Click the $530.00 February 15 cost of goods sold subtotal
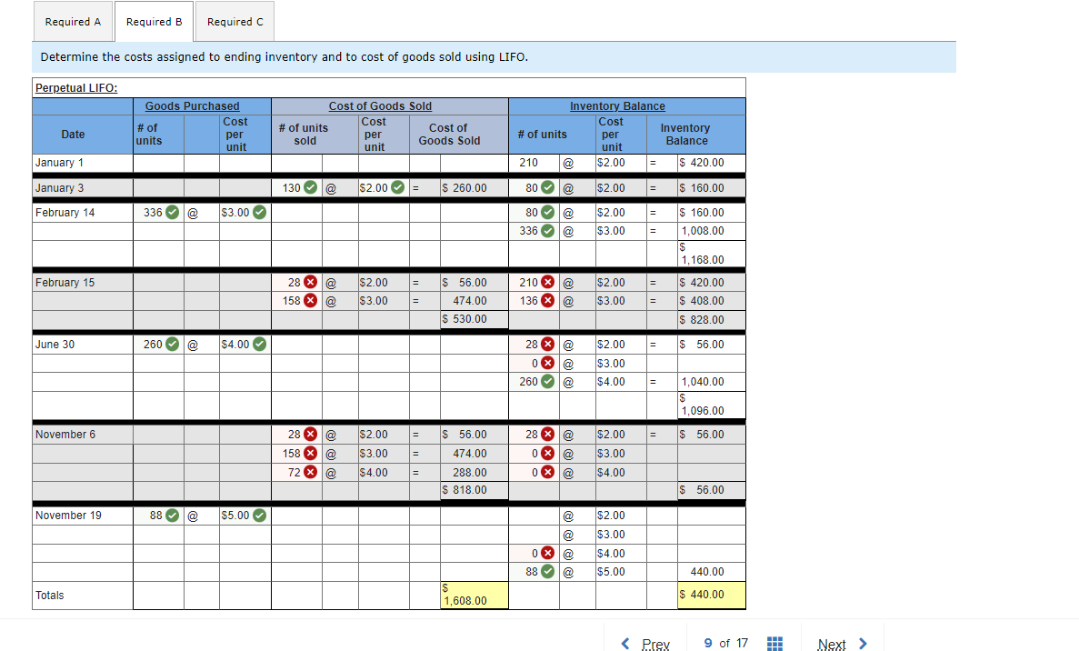This screenshot has width=1079, height=651. coord(475,319)
